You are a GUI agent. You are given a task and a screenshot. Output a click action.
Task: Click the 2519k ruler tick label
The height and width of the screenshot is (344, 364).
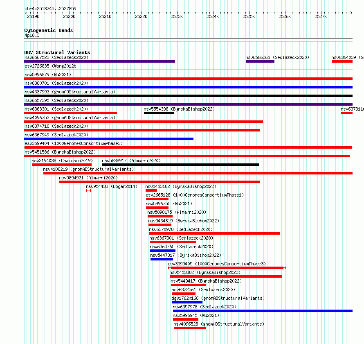click(33, 16)
